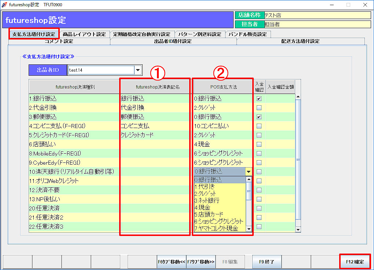Uncheck 入金確認 for 1:銀行振込 row
The height and width of the screenshot is (270, 374).
pyautogui.click(x=259, y=99)
